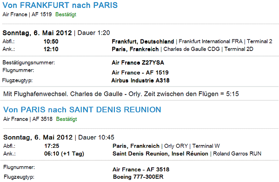Viewport: 279px width, 182px height.
Task: Click arrival time '06:10 (+1 Tag)'
Action: (x=64, y=154)
